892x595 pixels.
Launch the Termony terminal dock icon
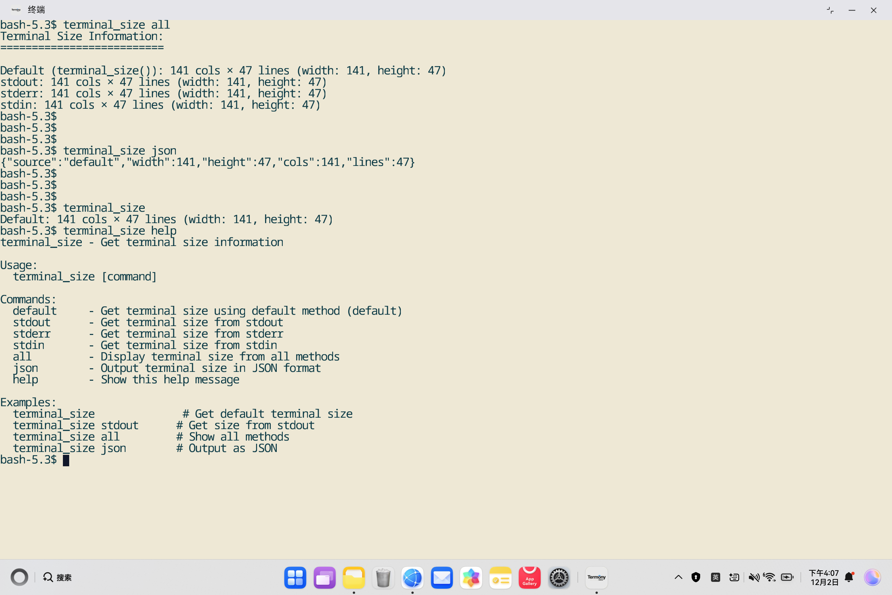click(x=596, y=577)
